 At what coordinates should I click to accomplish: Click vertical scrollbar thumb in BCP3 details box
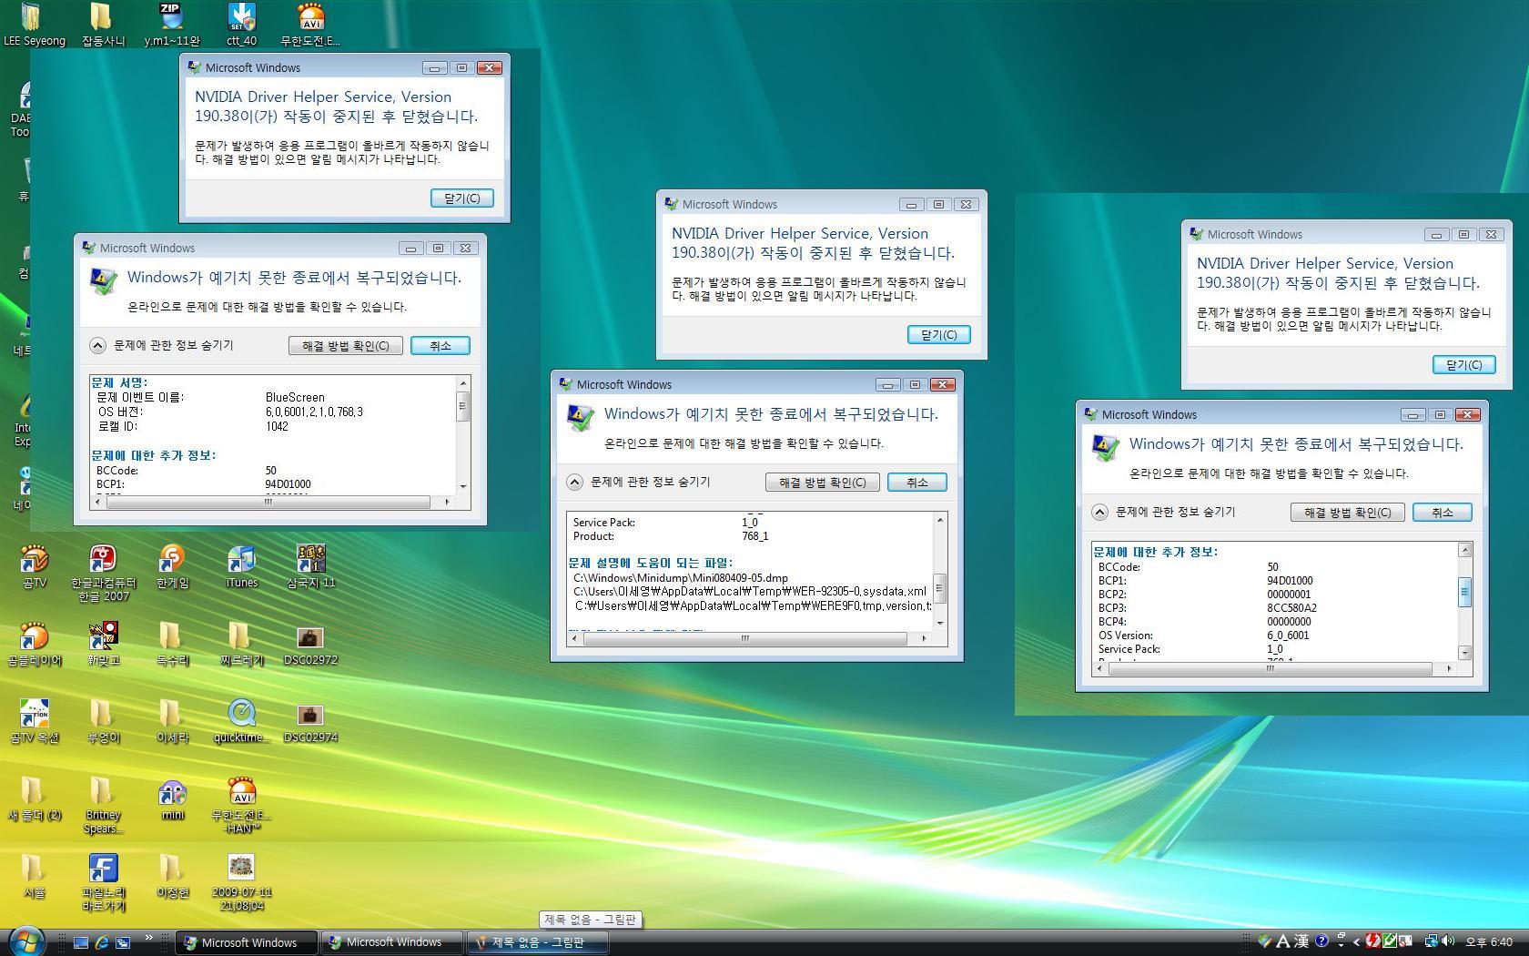pos(1465,592)
